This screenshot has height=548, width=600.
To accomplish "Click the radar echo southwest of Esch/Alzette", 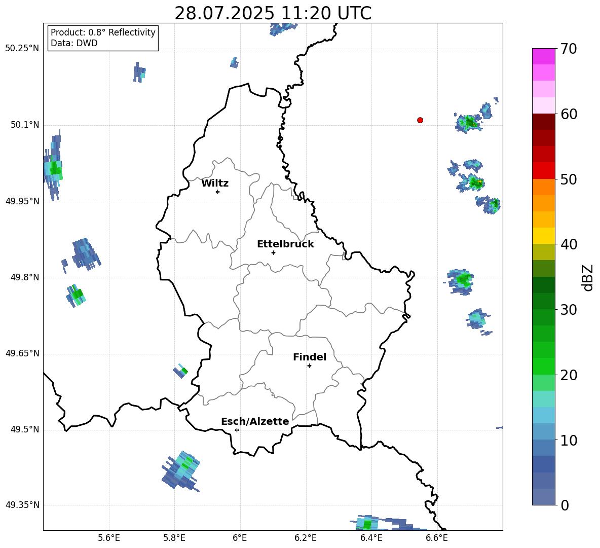I will 181,471.
